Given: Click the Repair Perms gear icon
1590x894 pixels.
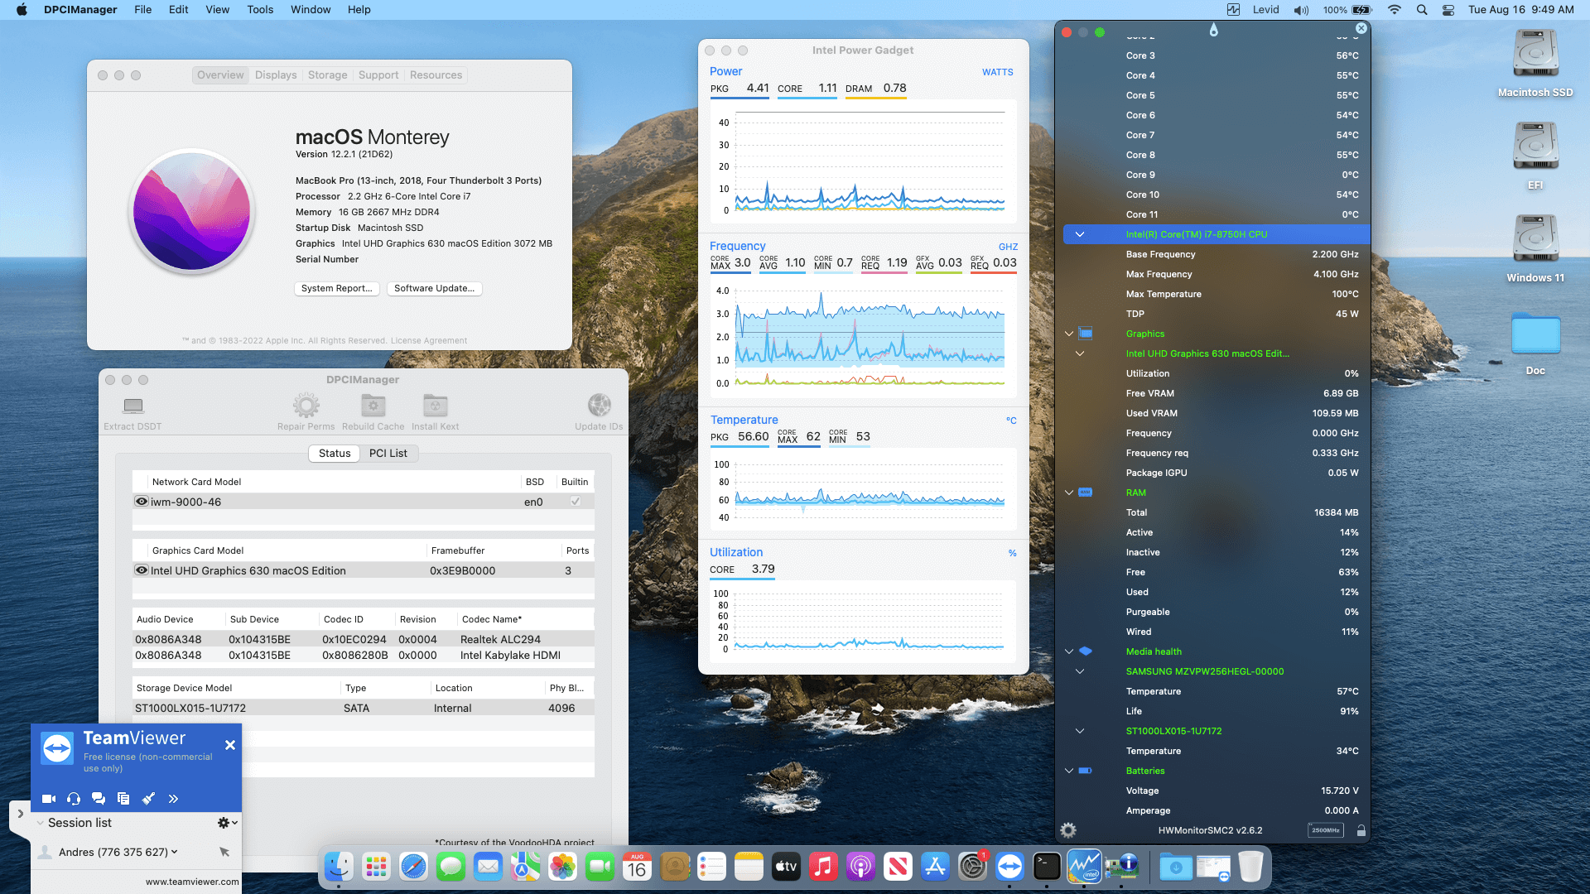Looking at the screenshot, I should pos(306,406).
